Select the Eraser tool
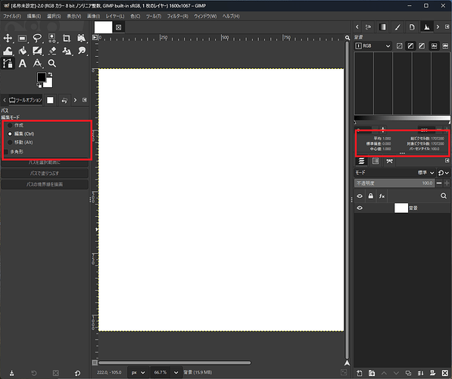Screen dimensions: 452x379 click(52, 51)
